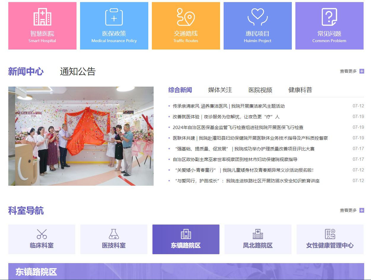Viewport: 371px width, 280px height.
Task: Select the 医院视频 sub-tab
Action: coord(260,90)
